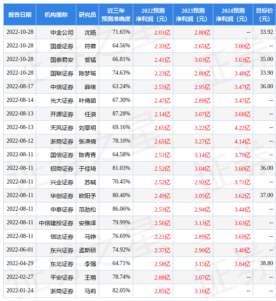Image resolution: width=276 pixels, height=301 pixels.
Task: Click analyst name 薛缘
Action: coord(90,87)
